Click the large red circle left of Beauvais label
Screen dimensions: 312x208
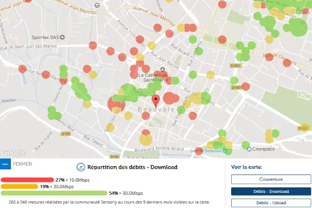coord(115,104)
